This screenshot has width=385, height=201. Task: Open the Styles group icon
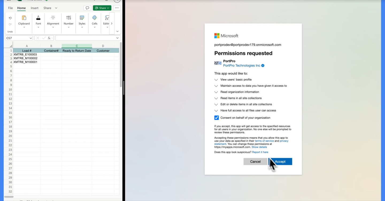point(82,18)
